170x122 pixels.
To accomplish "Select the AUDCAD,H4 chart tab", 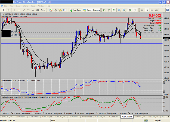I will pos(127,117).
